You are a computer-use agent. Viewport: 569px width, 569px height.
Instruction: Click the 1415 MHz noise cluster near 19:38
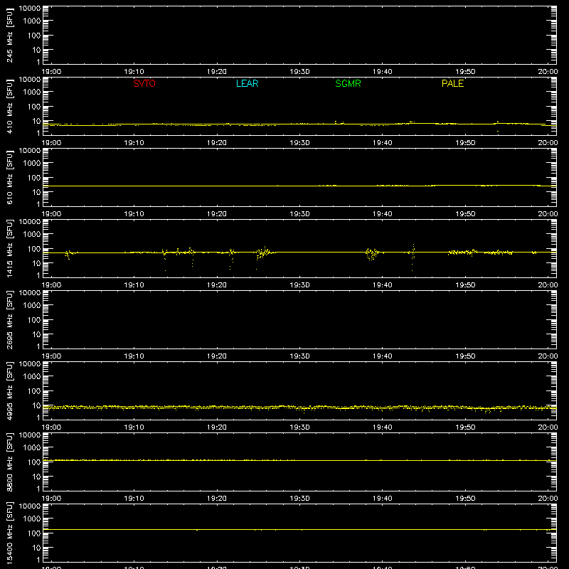(372, 254)
